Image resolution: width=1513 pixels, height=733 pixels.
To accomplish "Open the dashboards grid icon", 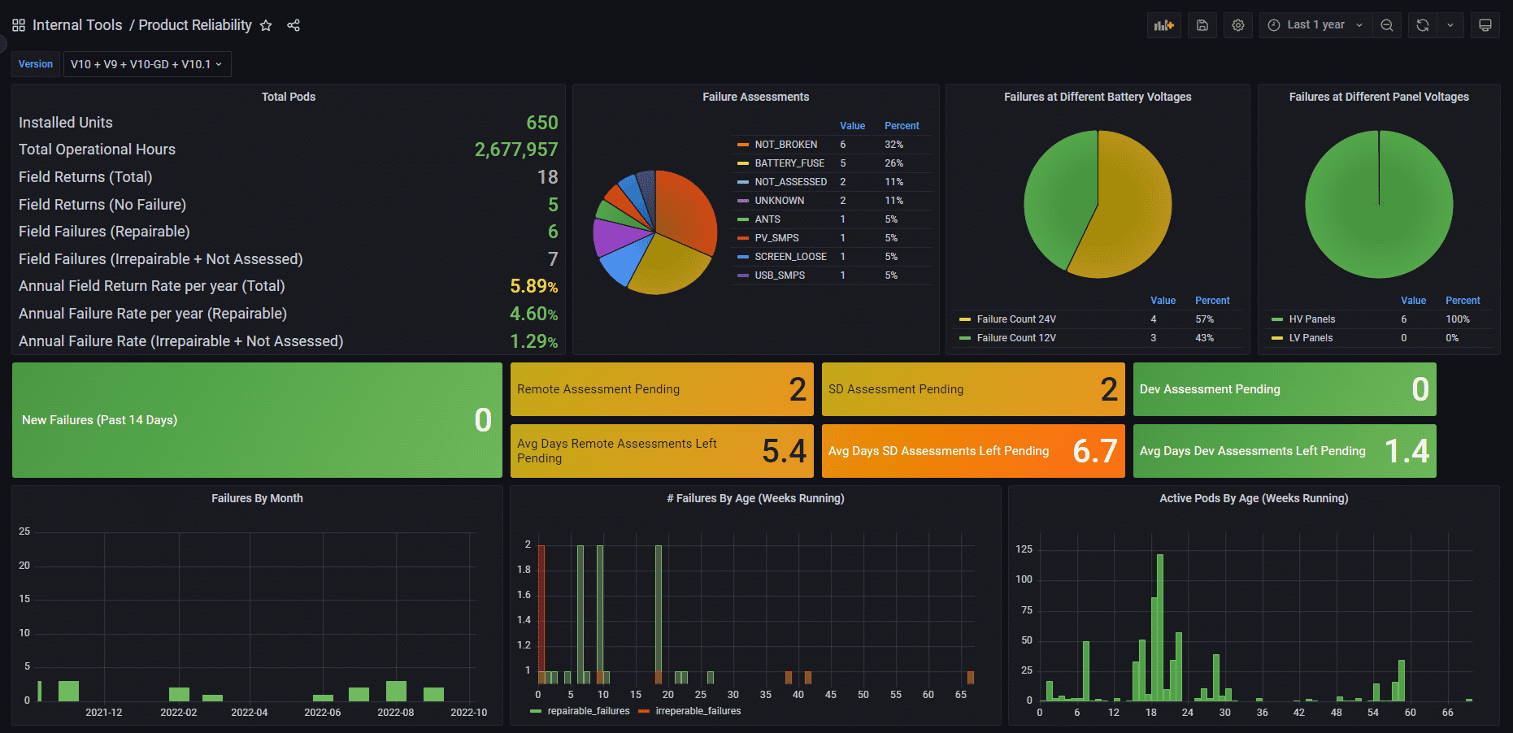I will 19,25.
